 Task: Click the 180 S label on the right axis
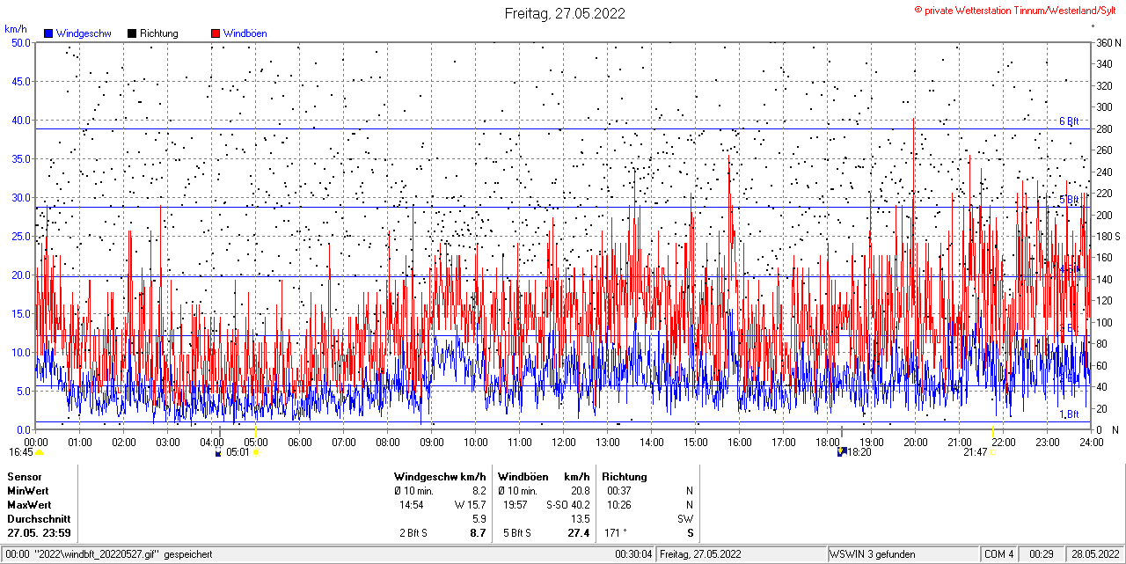pos(1108,236)
